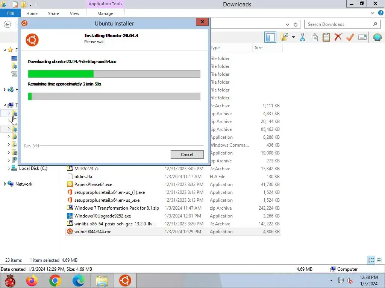
Task: Select Local Disk (C:) in navigation pane
Action: point(33,168)
